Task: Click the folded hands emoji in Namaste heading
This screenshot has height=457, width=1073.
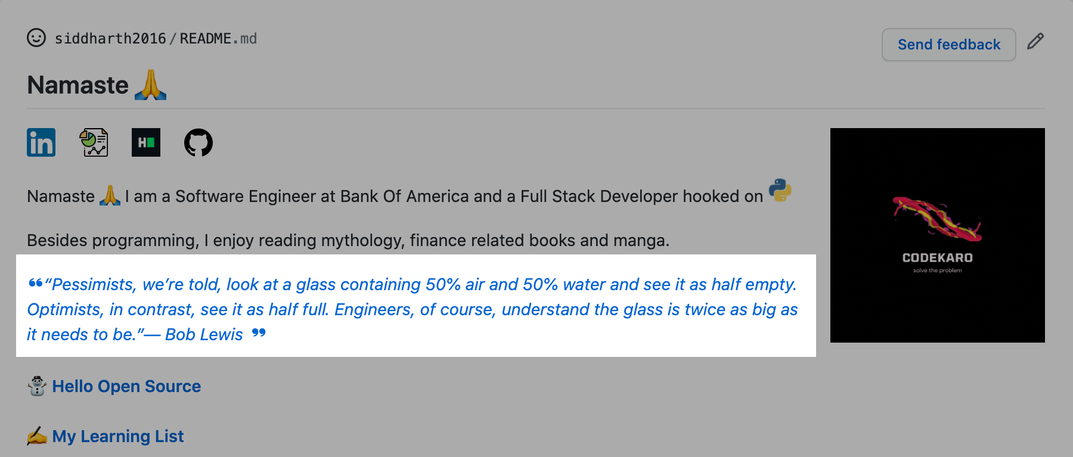Action: pyautogui.click(x=151, y=85)
